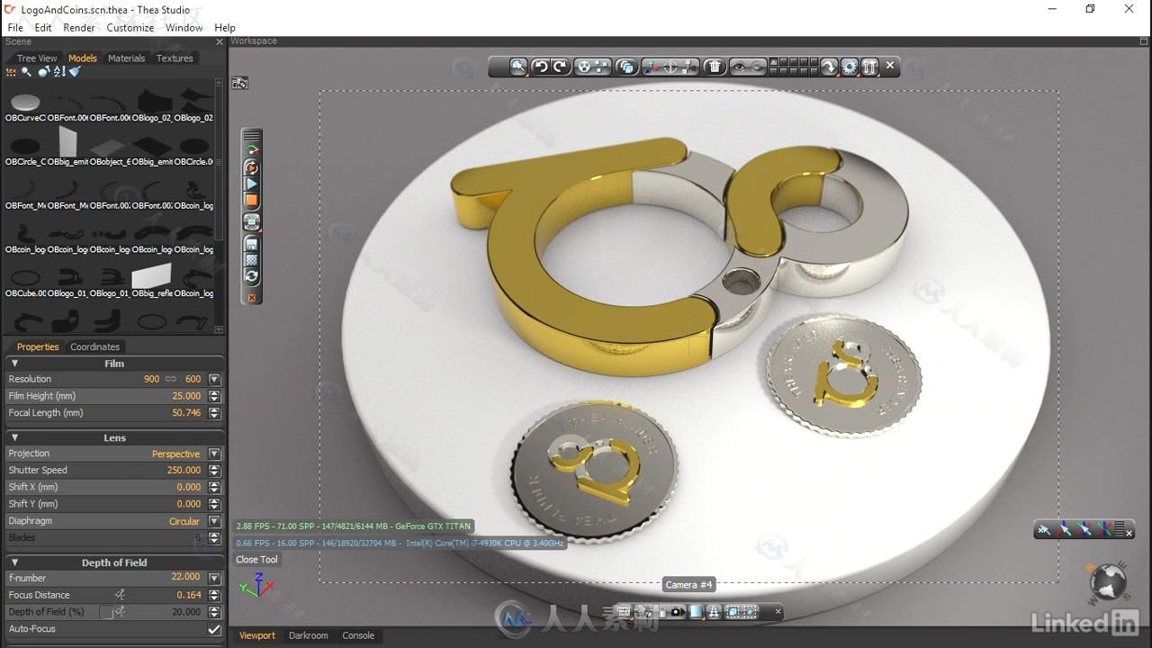Start interactive render with blue play button
This screenshot has height=648, width=1152.
(x=252, y=184)
